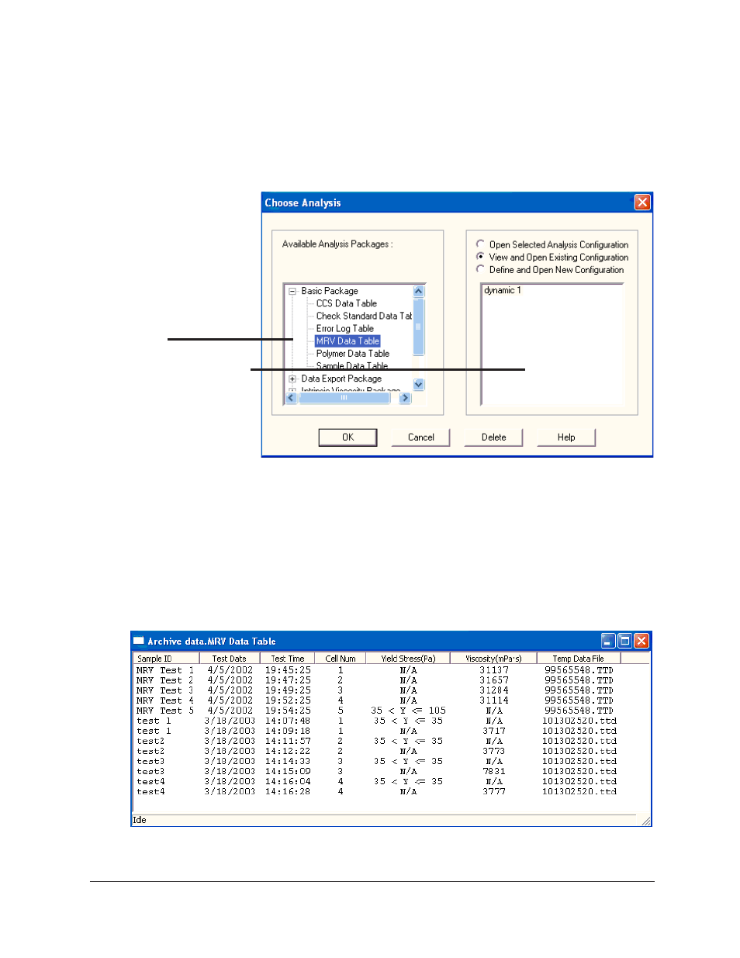Click package tree scroll left arrow
The height and width of the screenshot is (958, 740).
[292, 398]
